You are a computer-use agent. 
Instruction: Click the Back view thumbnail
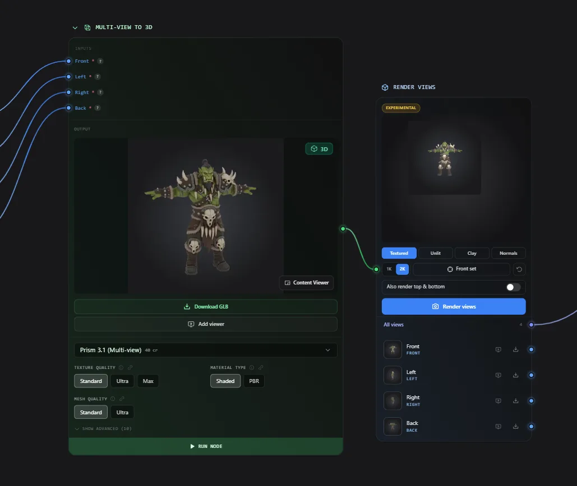(x=393, y=427)
